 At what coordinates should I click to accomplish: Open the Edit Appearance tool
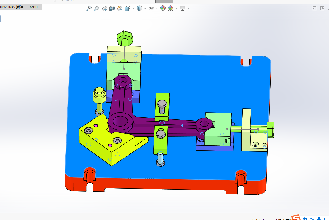(163, 8)
